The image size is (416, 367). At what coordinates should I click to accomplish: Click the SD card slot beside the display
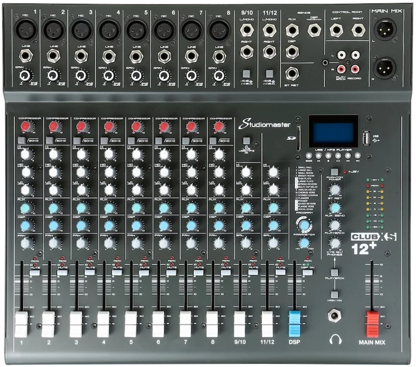click(x=299, y=138)
